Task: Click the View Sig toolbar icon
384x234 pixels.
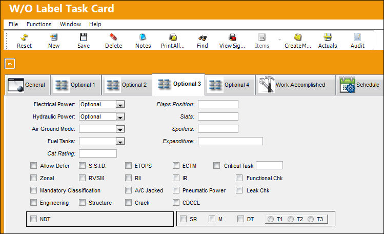Action: tap(232, 37)
